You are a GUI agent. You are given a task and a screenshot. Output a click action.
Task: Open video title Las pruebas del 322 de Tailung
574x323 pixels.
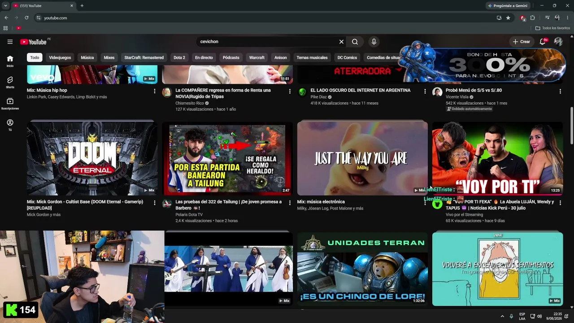[x=228, y=205]
